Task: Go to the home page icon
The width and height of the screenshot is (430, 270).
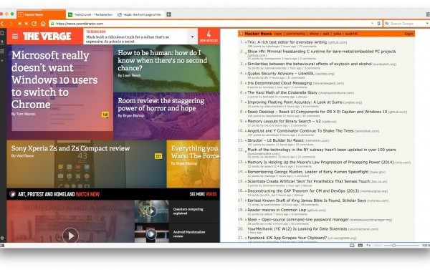Action: click(x=43, y=24)
